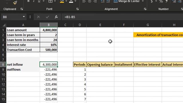Select the Opening balance header cell
Screen dimensions: 183x103
pos(100,64)
